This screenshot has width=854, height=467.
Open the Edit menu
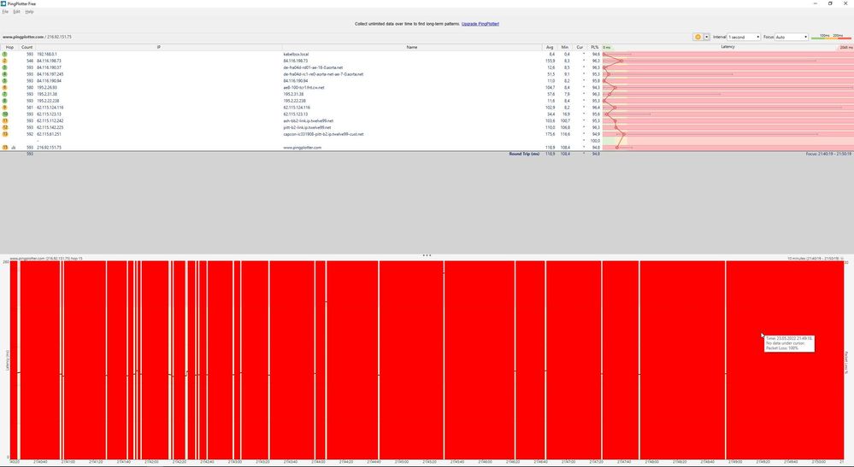[17, 11]
